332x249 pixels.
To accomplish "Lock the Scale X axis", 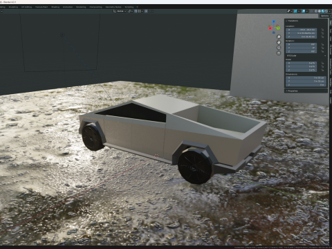I will pyautogui.click(x=322, y=63).
